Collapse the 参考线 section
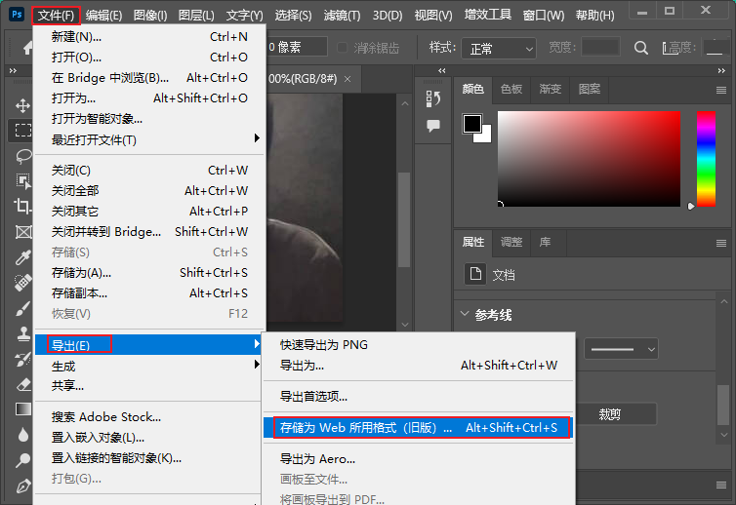 [464, 315]
